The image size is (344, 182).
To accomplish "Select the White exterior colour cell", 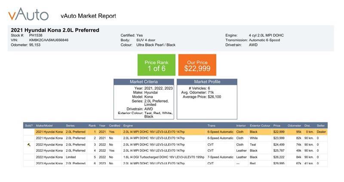I will (x=254, y=138).
